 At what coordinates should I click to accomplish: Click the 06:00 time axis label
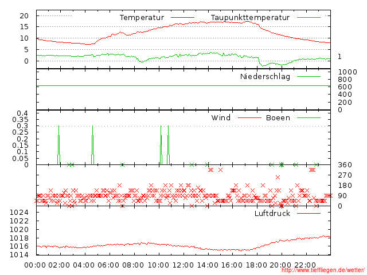coord(108,265)
